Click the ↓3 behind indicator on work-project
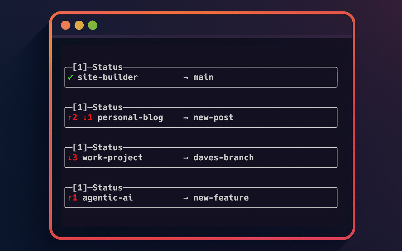 pyautogui.click(x=72, y=158)
